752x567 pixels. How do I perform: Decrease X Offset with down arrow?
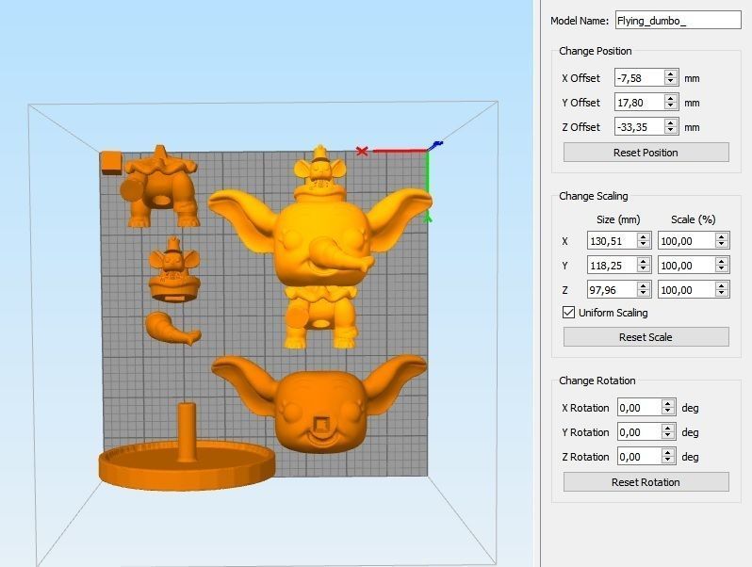pyautogui.click(x=671, y=82)
